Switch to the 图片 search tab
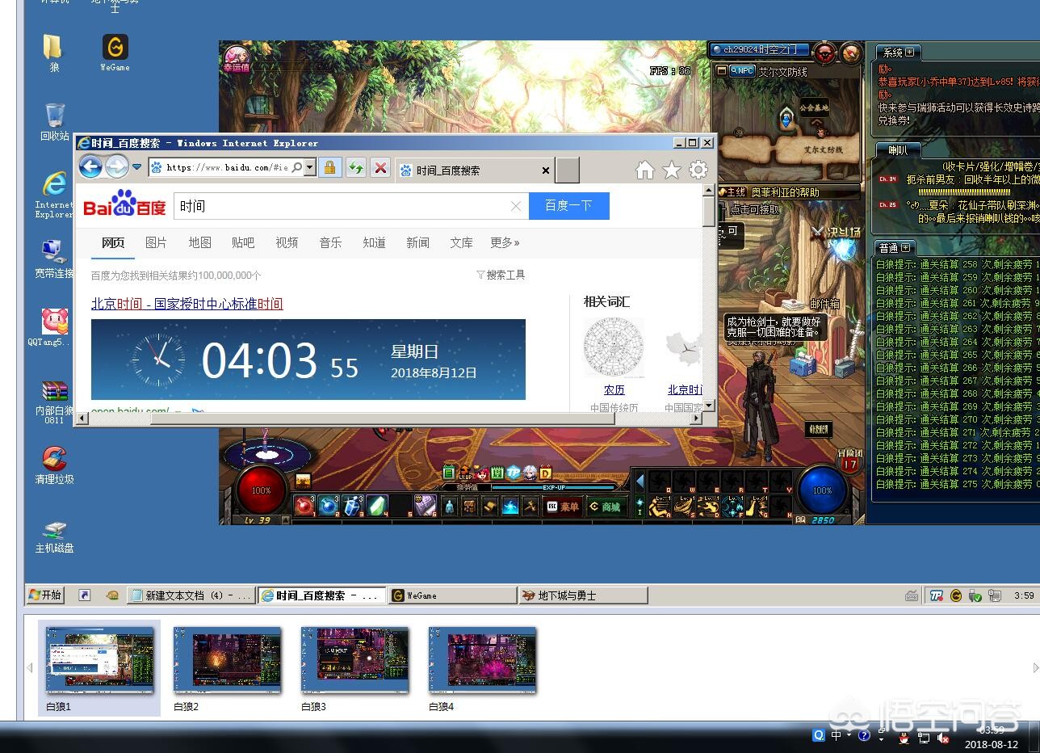1040x753 pixels. click(x=156, y=242)
